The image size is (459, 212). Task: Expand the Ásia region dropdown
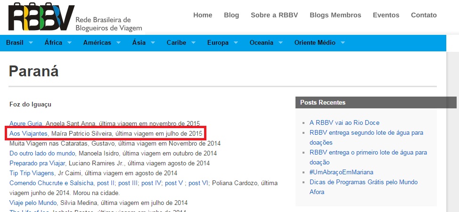[143, 43]
